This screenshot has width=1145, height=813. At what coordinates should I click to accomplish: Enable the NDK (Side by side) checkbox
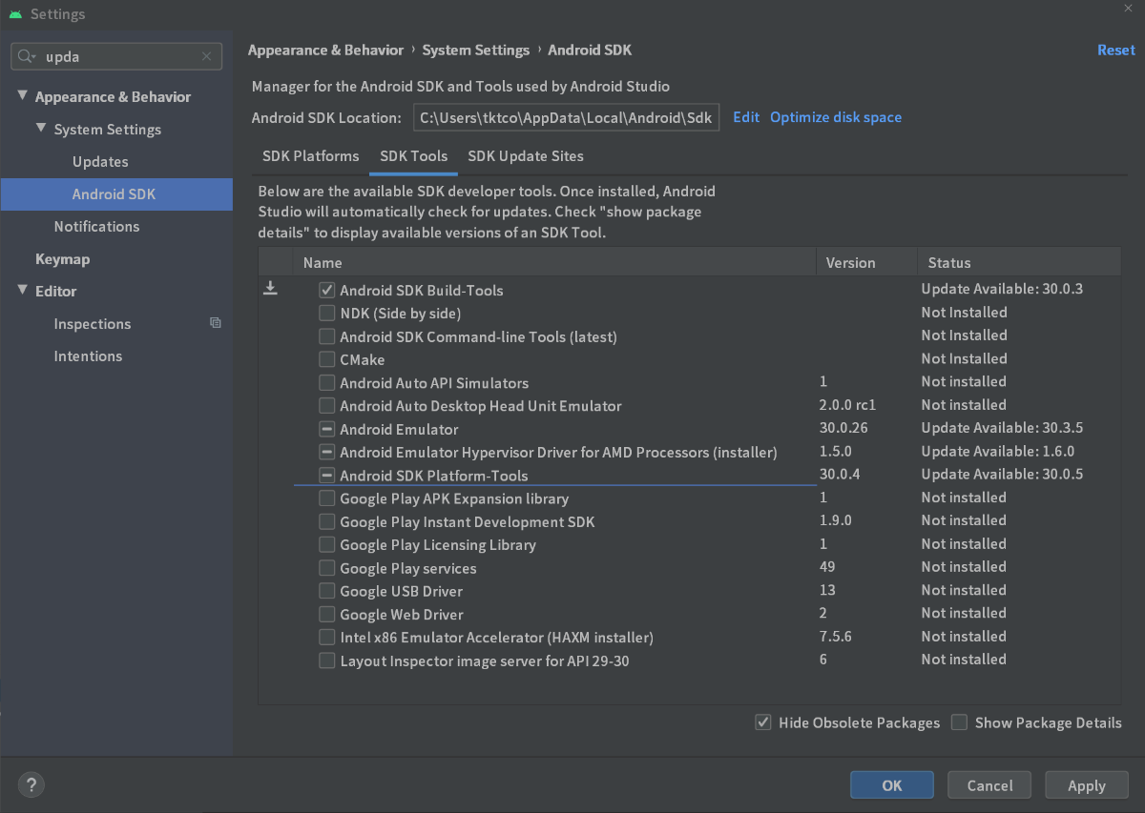click(x=327, y=313)
